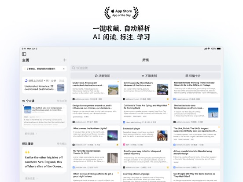Open the 从新到旧 sort order dropdown
243x182 pixels.
pos(103,76)
